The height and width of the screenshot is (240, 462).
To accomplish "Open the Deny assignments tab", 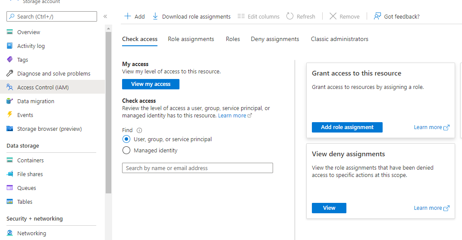I will click(x=275, y=39).
